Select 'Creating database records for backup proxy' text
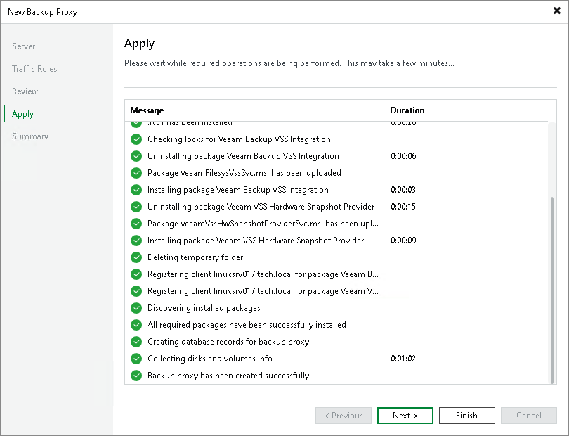 (x=228, y=342)
